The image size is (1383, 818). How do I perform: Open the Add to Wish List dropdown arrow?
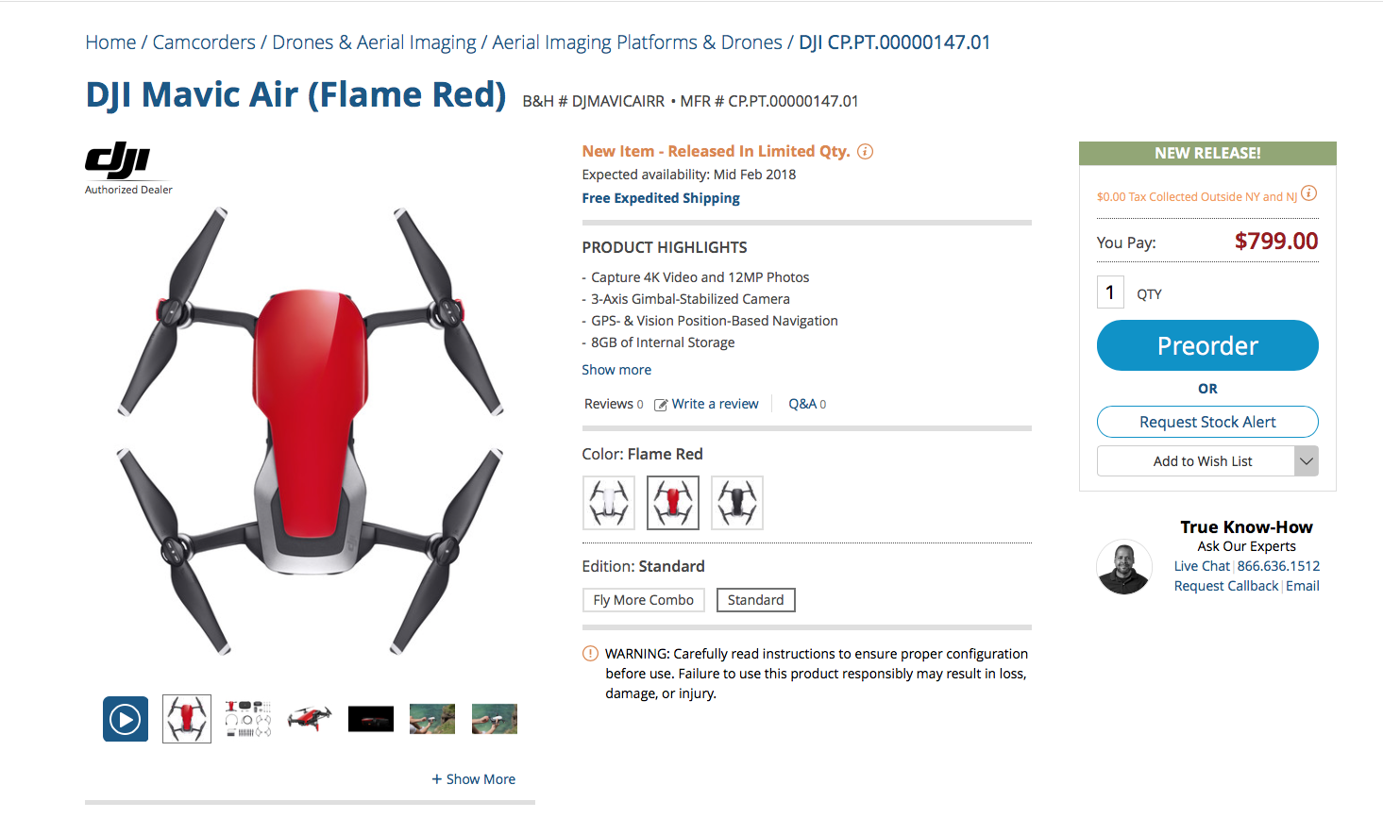[1307, 461]
